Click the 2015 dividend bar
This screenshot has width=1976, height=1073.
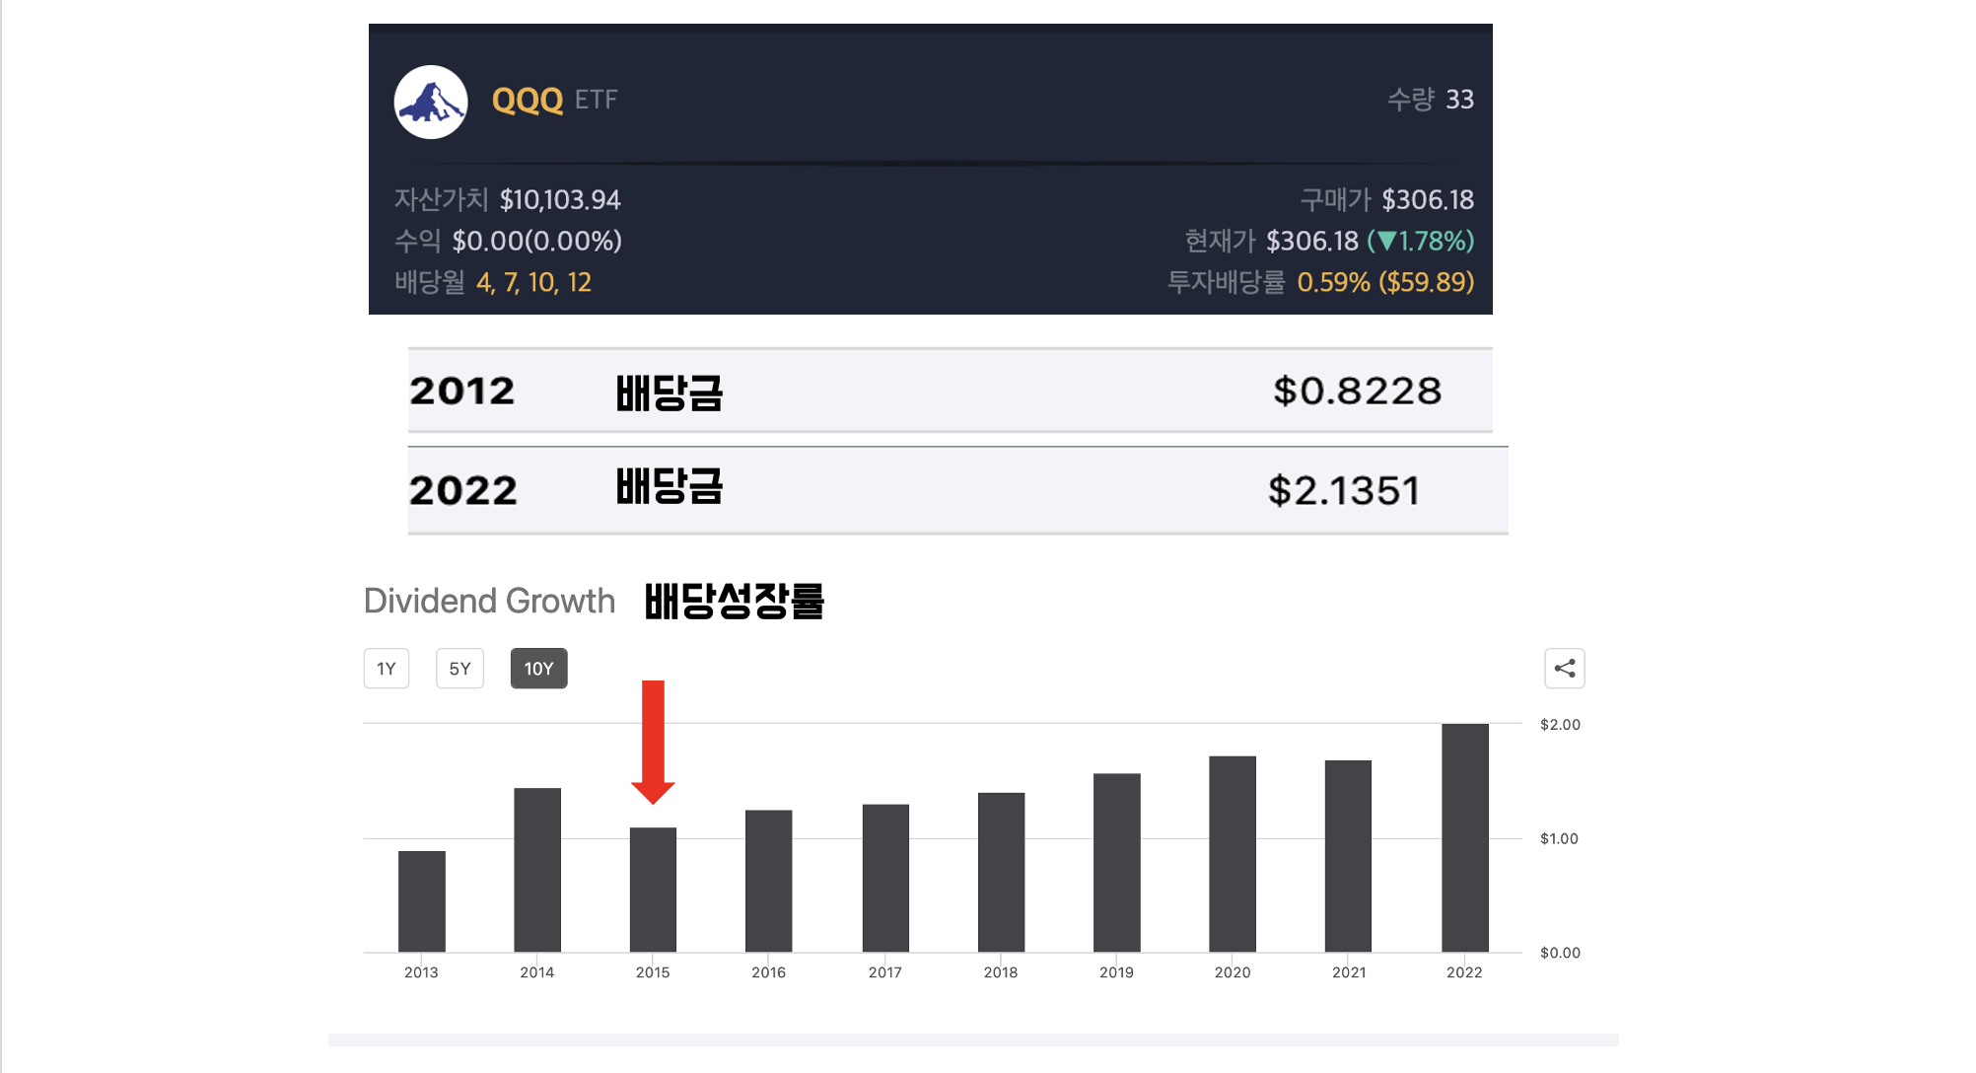coord(653,890)
